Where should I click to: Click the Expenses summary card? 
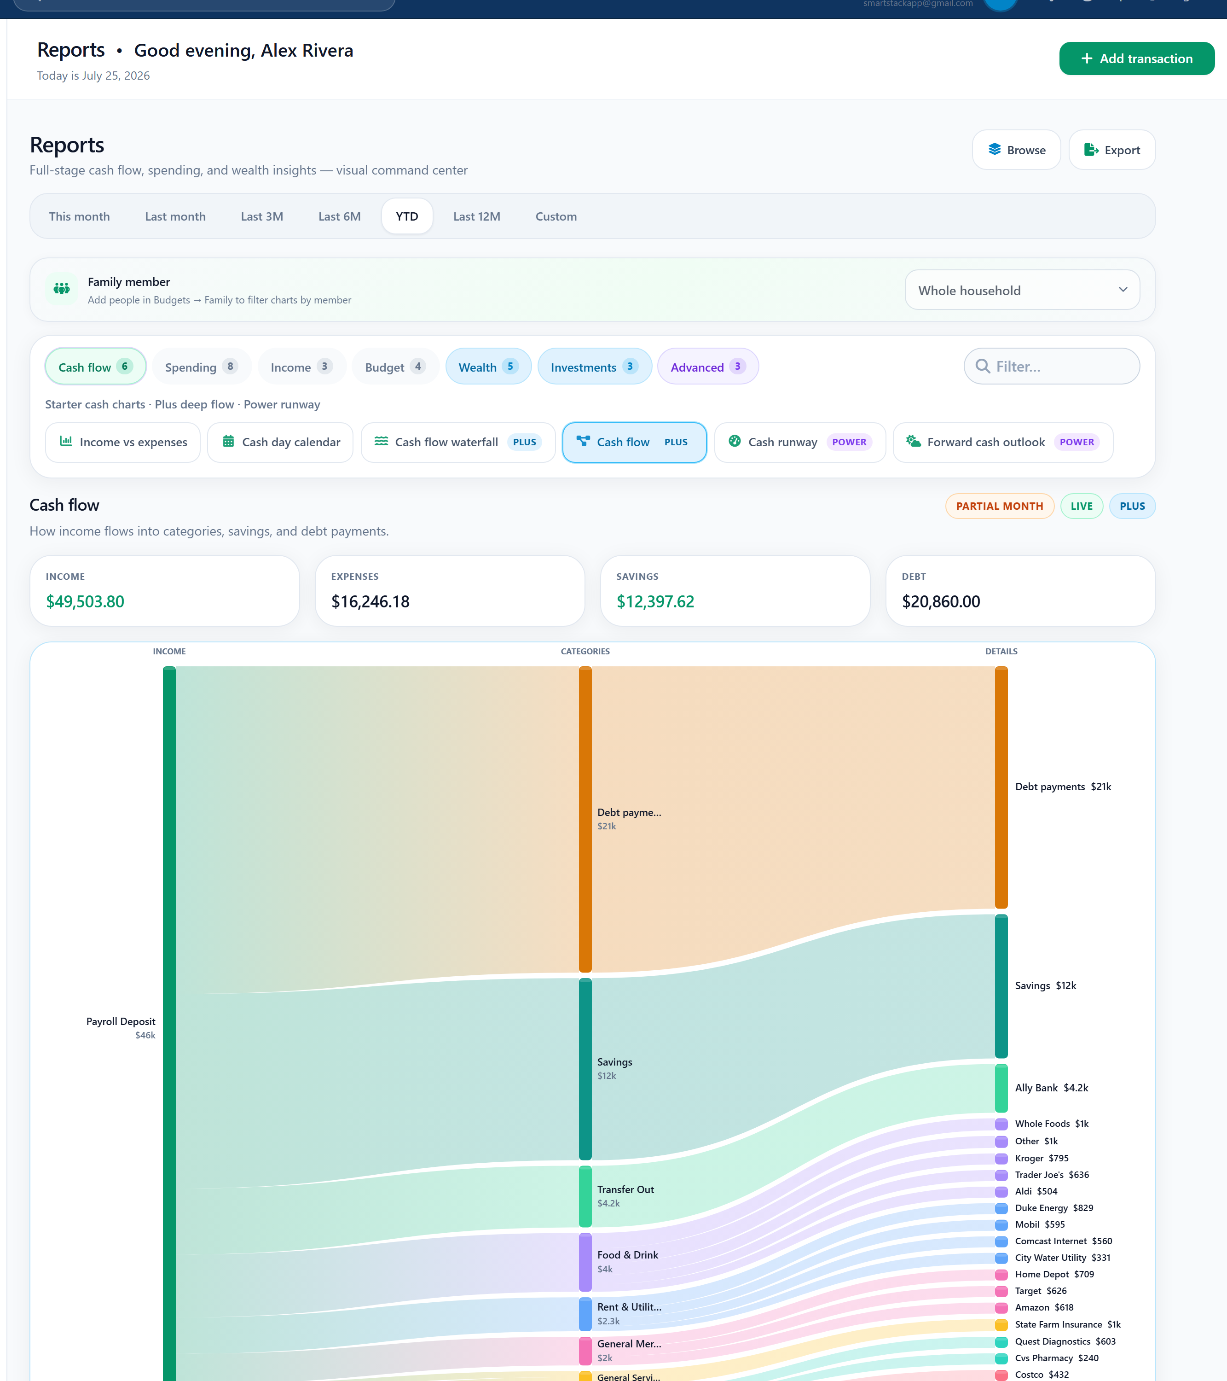click(x=450, y=590)
